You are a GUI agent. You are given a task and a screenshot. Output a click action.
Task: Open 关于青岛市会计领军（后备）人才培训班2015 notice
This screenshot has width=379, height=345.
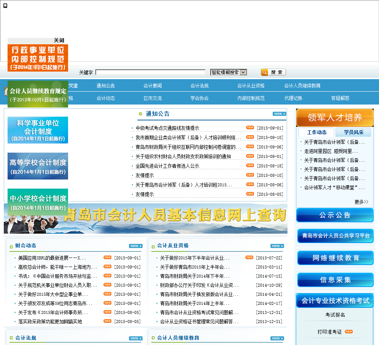(x=184, y=185)
